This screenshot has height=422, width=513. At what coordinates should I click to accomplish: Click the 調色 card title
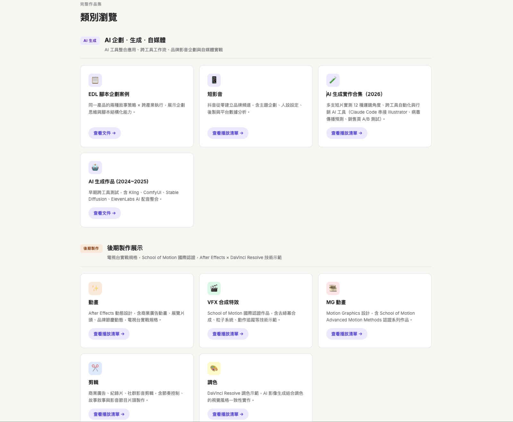[x=212, y=382]
